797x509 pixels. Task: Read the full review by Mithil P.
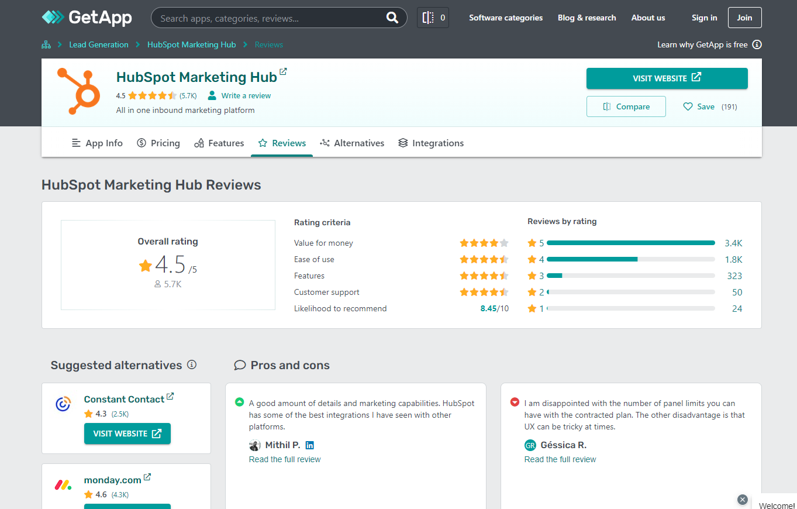(285, 459)
